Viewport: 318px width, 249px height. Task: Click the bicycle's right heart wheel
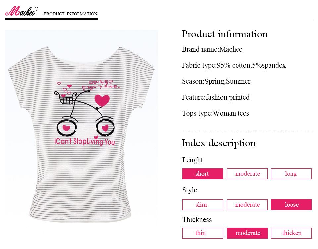point(105,128)
